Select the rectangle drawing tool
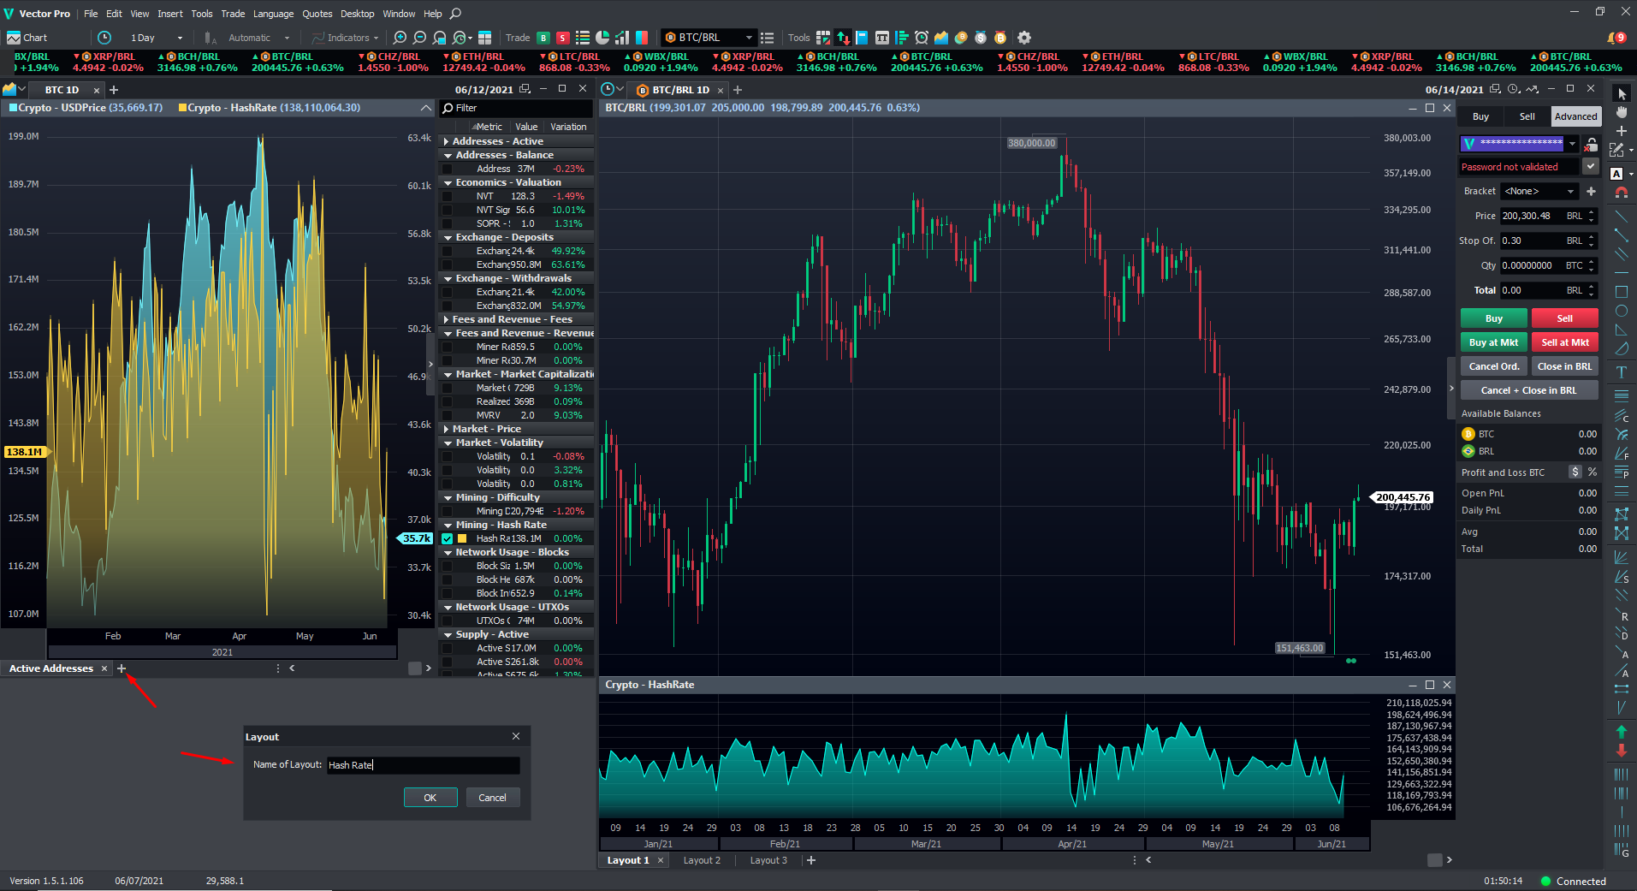This screenshot has width=1637, height=891. [x=1621, y=292]
